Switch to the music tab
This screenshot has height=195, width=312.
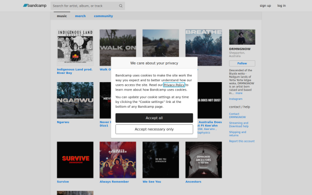click(x=62, y=16)
